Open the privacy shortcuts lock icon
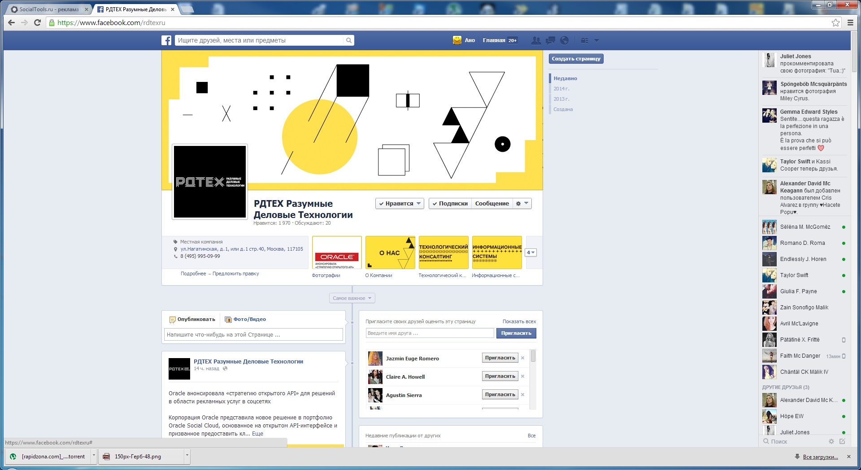861x470 pixels. pyautogui.click(x=584, y=40)
